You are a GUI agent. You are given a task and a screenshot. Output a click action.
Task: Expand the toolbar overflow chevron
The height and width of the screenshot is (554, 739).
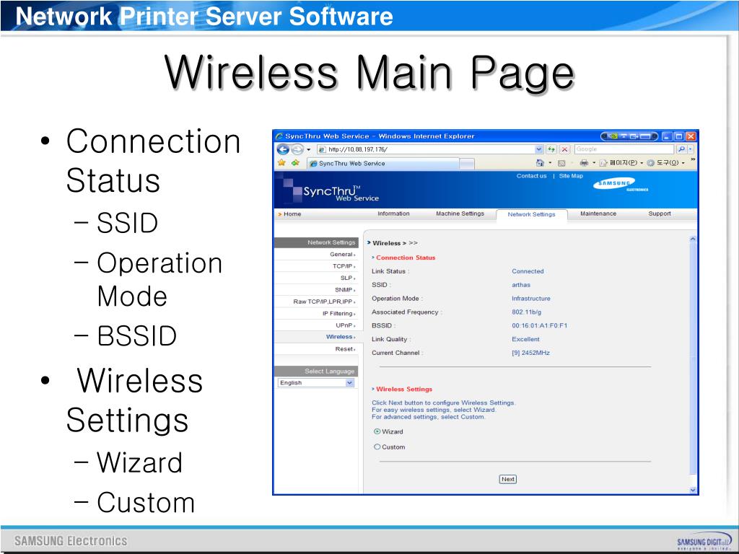point(693,159)
